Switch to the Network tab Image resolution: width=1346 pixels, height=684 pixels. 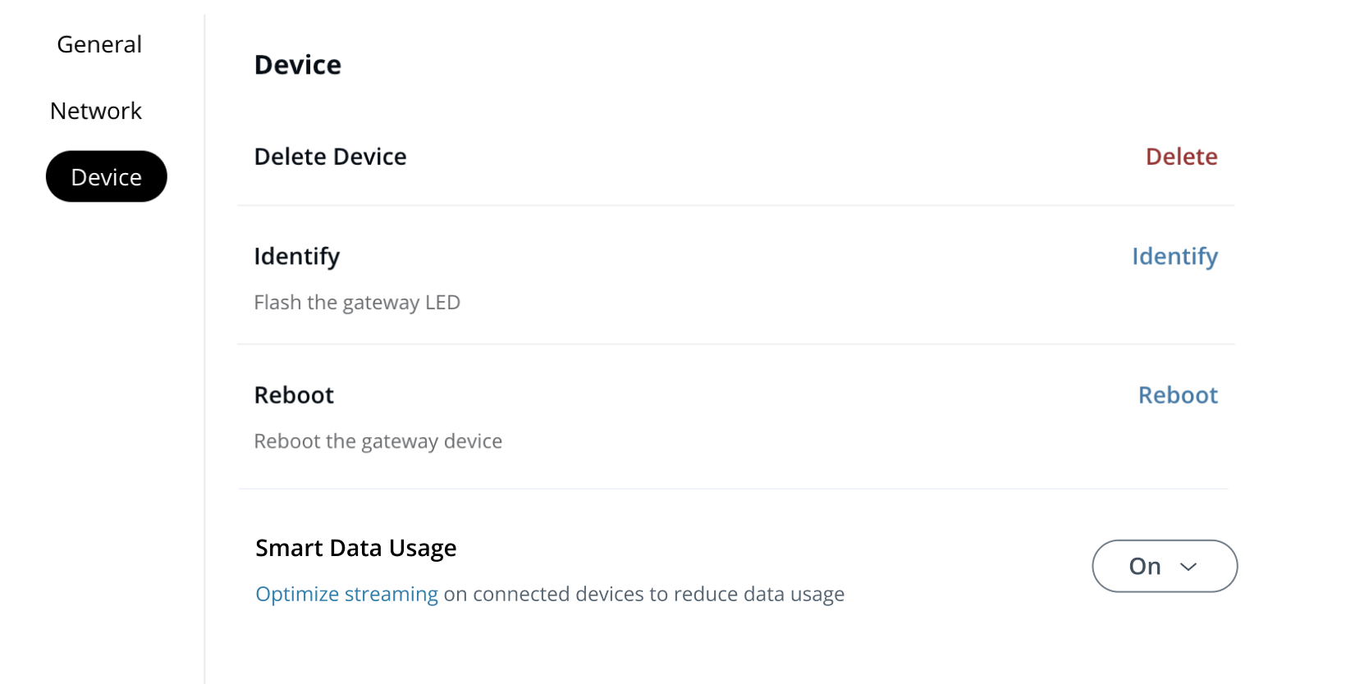click(96, 111)
